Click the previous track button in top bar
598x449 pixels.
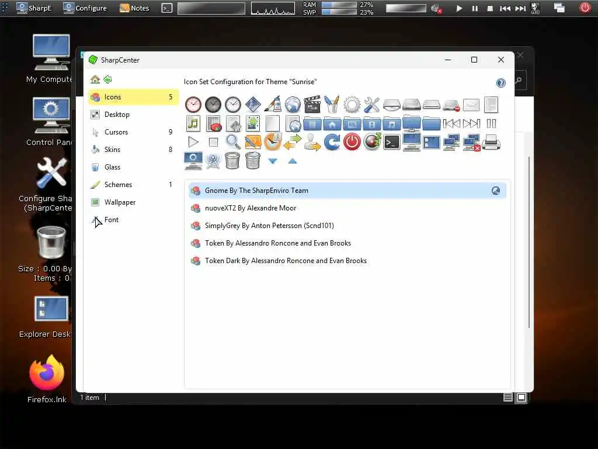coord(505,8)
